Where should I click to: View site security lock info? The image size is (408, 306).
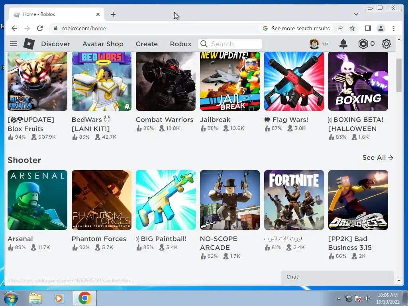[55, 28]
